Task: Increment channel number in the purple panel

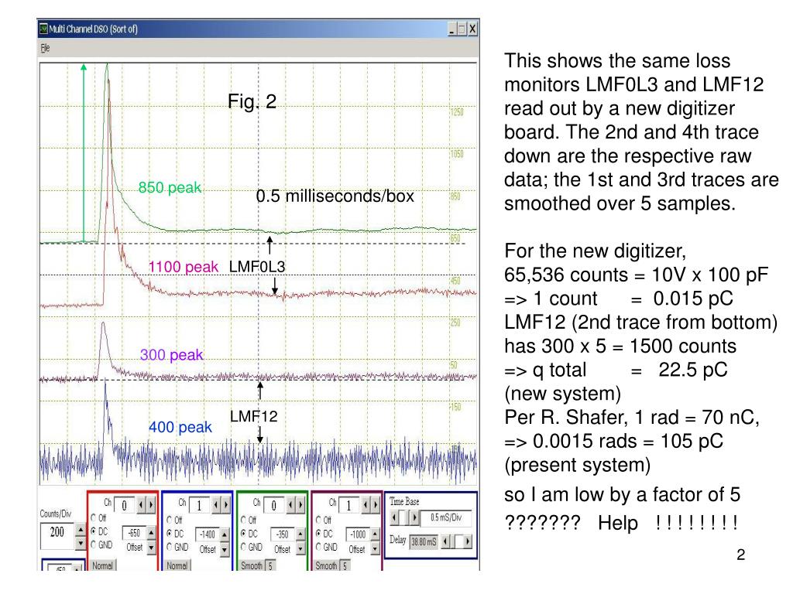Action: point(376,505)
